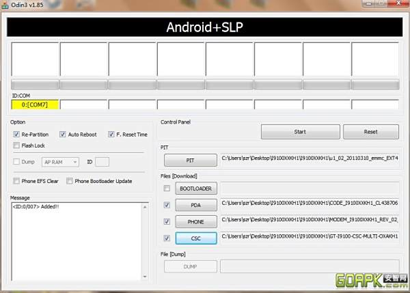The image size is (410, 293).
Task: Click the PHONE file button
Action: (196, 222)
